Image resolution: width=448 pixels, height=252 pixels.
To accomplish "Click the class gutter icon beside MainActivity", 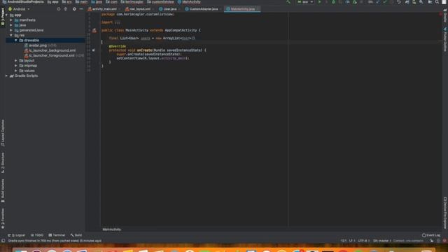I will coord(94,31).
